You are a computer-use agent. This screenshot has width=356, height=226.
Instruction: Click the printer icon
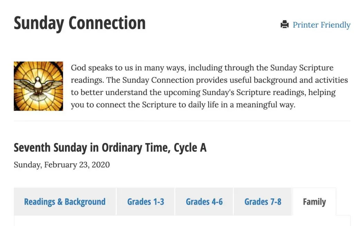(284, 25)
